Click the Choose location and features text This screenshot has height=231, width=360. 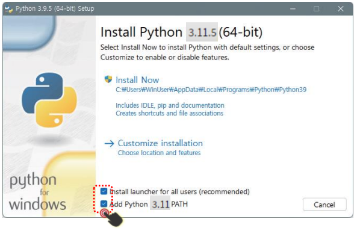pyautogui.click(x=159, y=153)
